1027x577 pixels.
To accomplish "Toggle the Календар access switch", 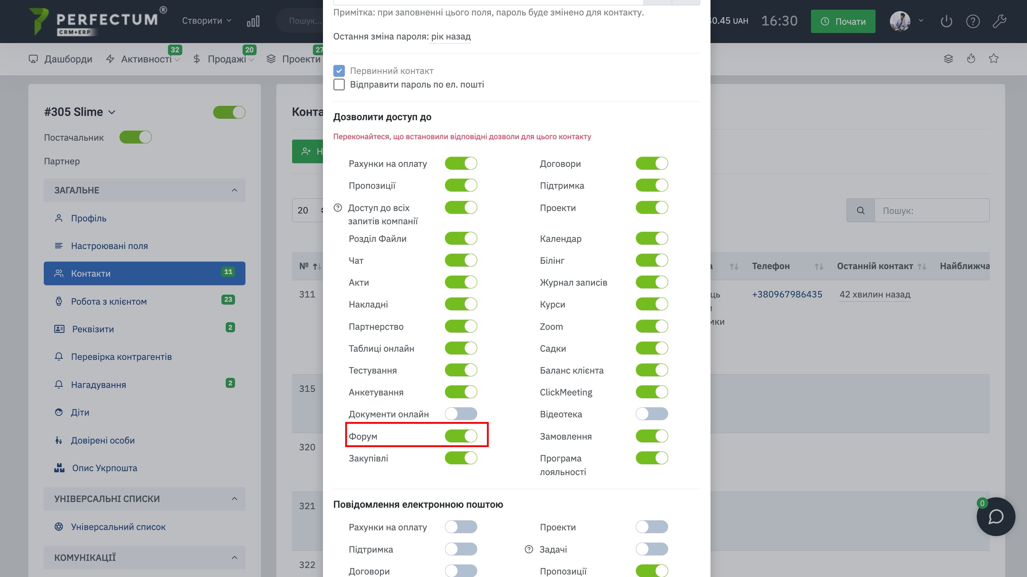I will (652, 239).
